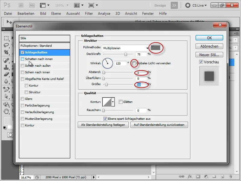Image resolution: width=241 pixels, height=181 pixels.
Task: Select the Clone Stamp tool
Action: click(6, 67)
